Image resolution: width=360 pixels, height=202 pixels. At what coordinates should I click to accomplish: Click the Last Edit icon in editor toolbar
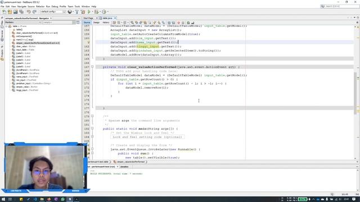pos(114,22)
